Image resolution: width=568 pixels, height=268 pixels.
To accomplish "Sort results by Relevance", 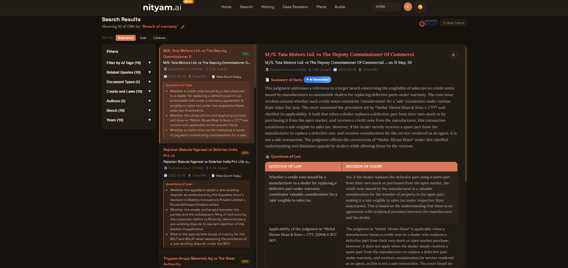I will click(126, 38).
